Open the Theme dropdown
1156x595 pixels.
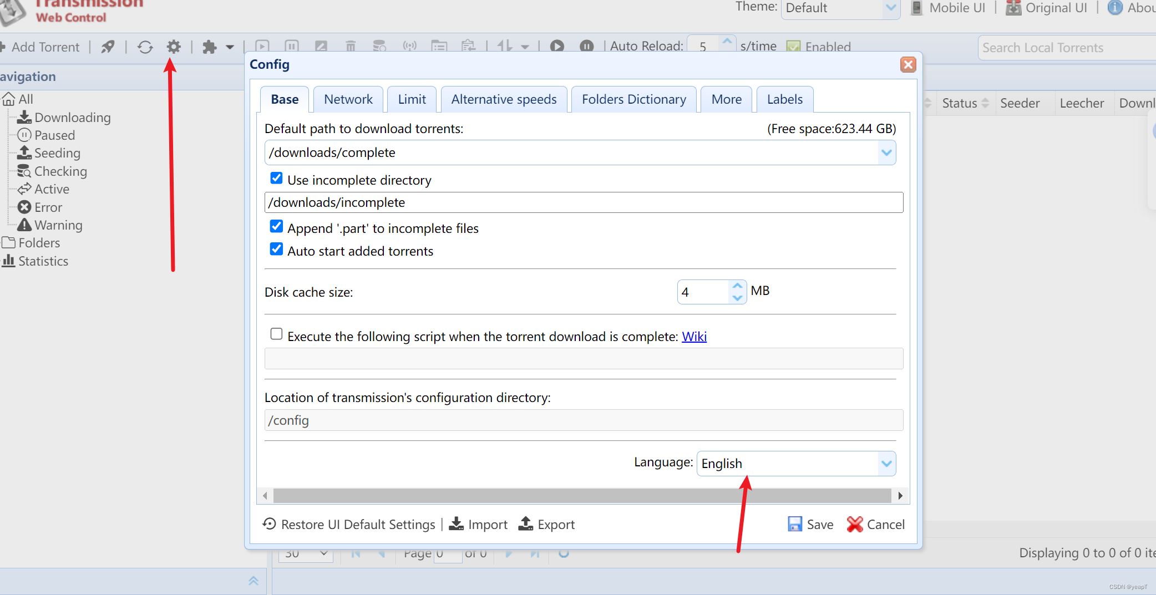click(x=890, y=8)
